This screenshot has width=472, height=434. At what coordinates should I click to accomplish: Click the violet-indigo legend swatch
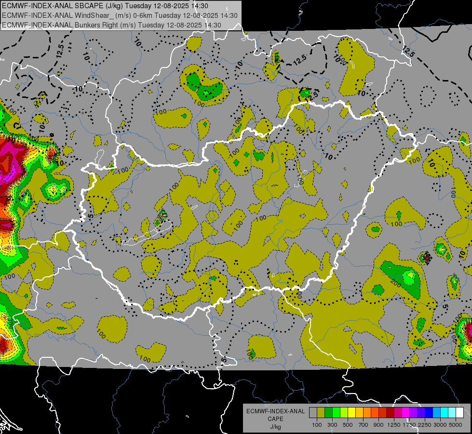click(x=421, y=413)
